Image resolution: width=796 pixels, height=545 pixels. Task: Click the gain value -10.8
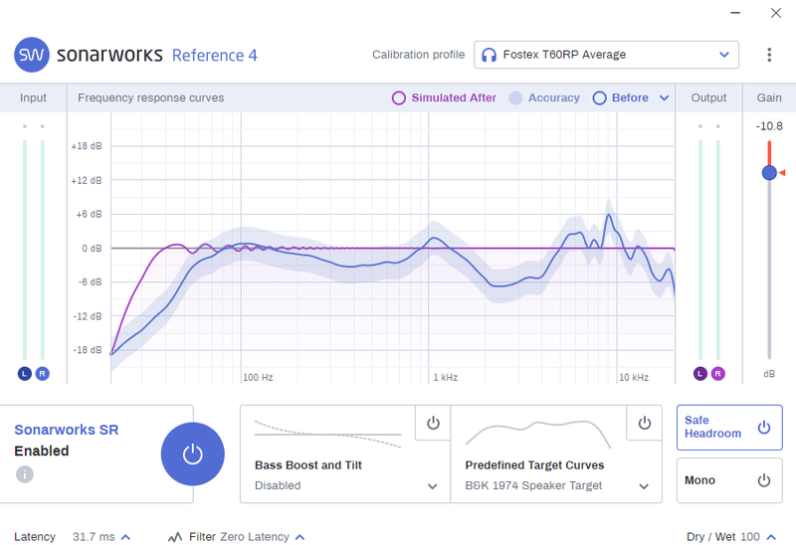coord(769,126)
